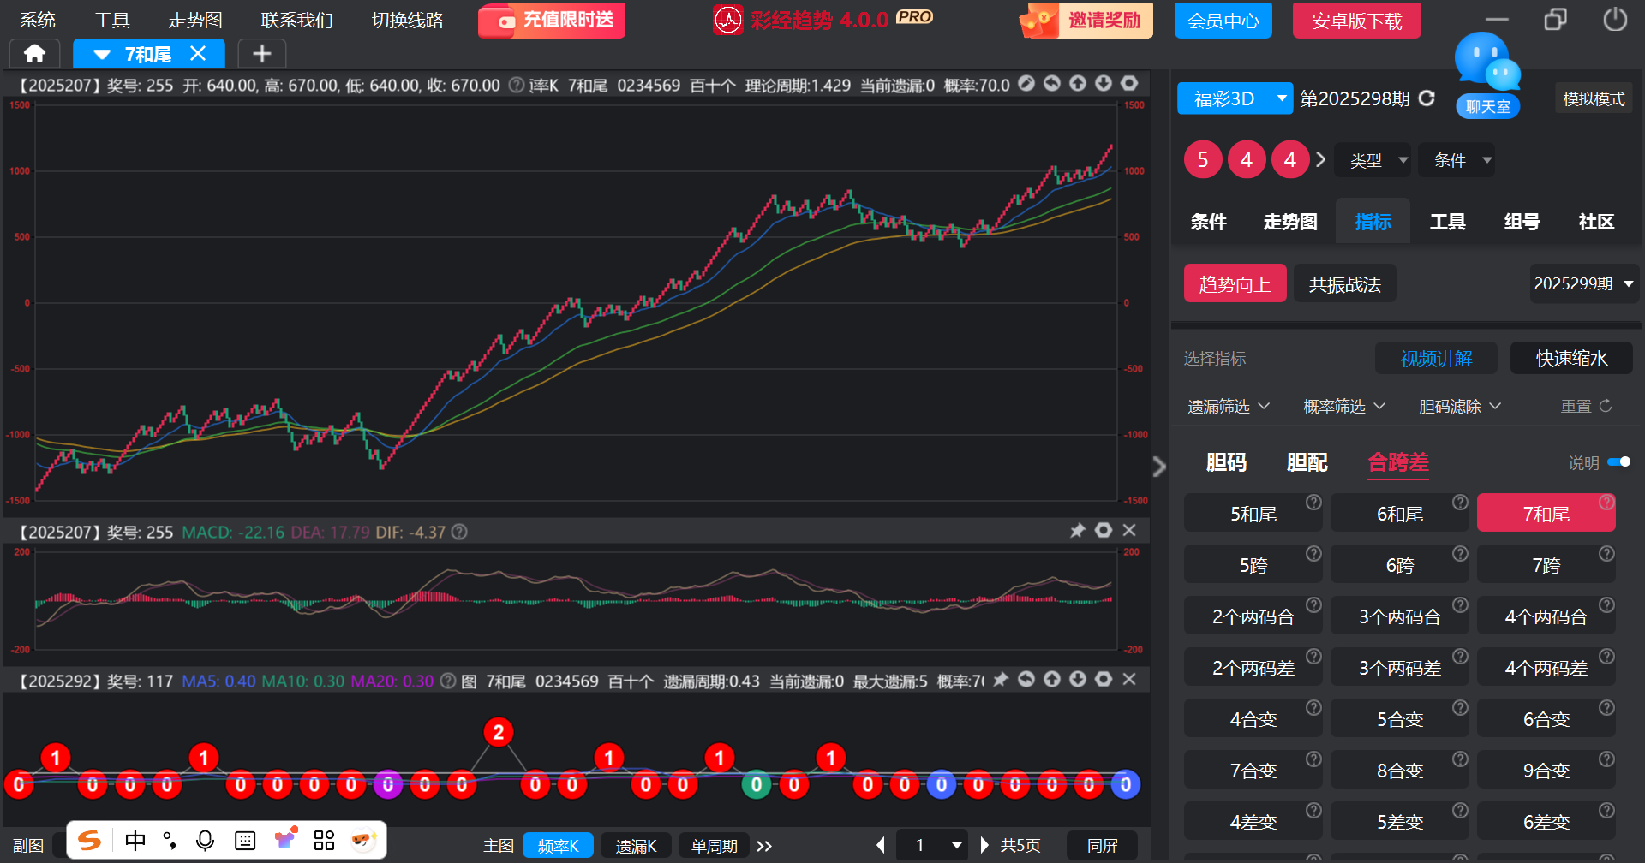Click the 会员中心 member center button
Viewport: 1645px width, 863px height.
click(x=1223, y=21)
